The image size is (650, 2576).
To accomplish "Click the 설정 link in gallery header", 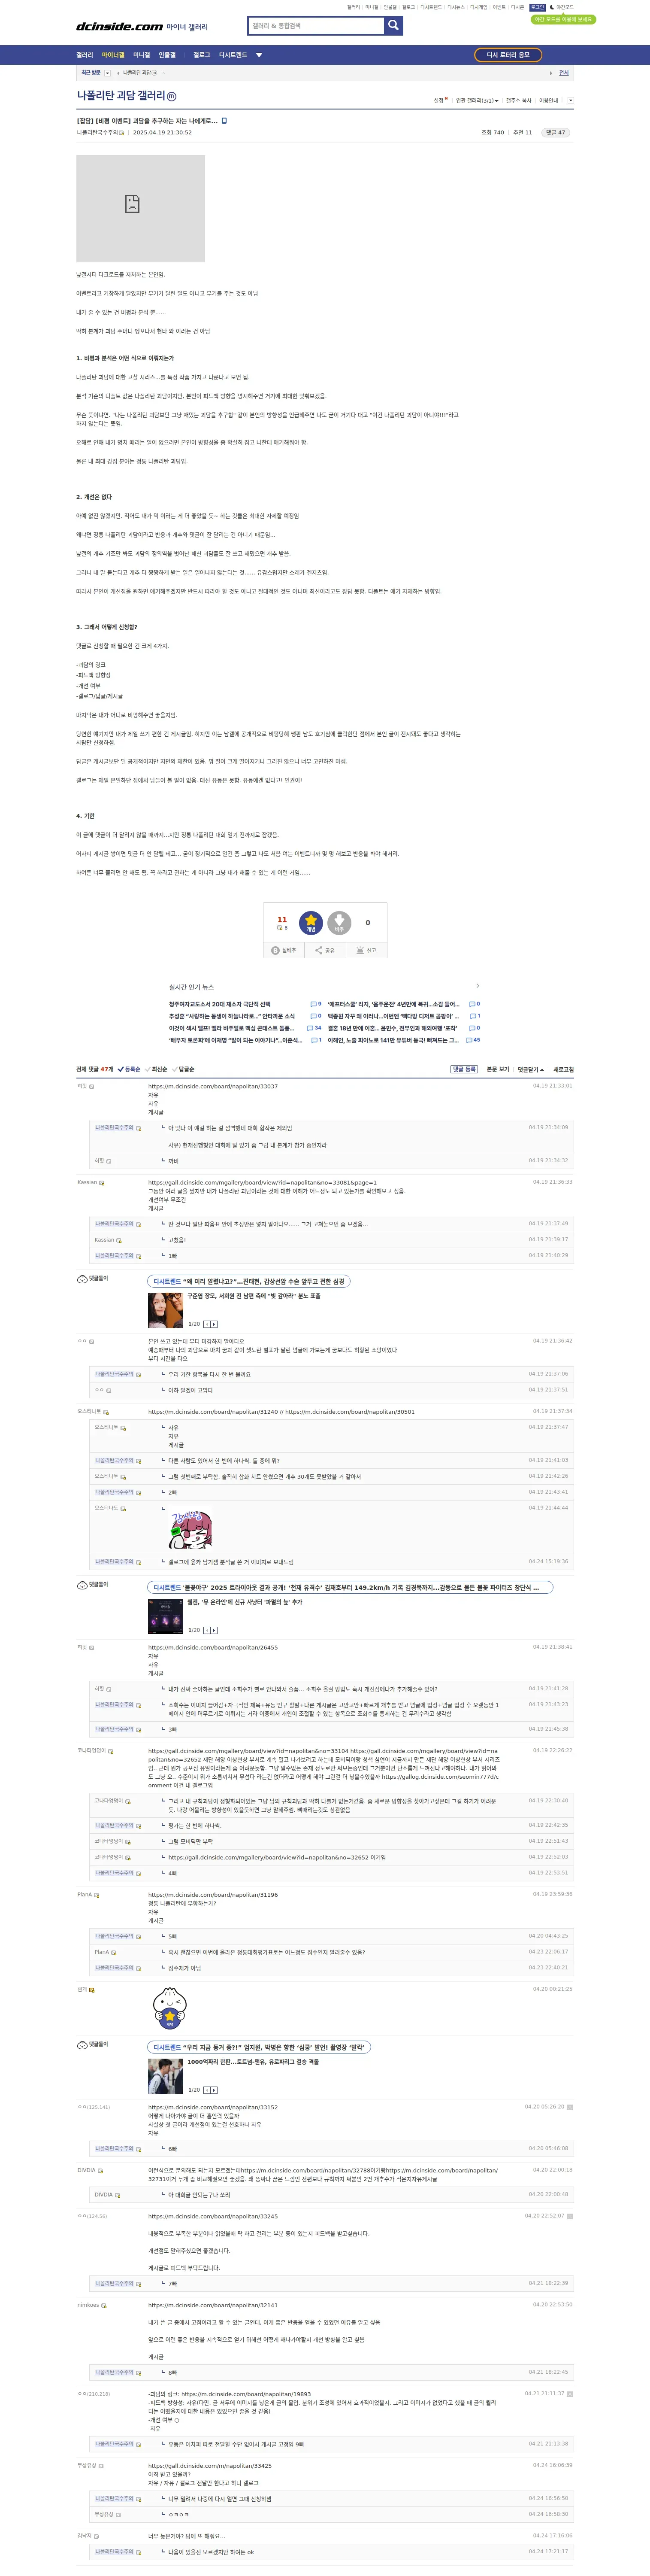I will [x=439, y=101].
